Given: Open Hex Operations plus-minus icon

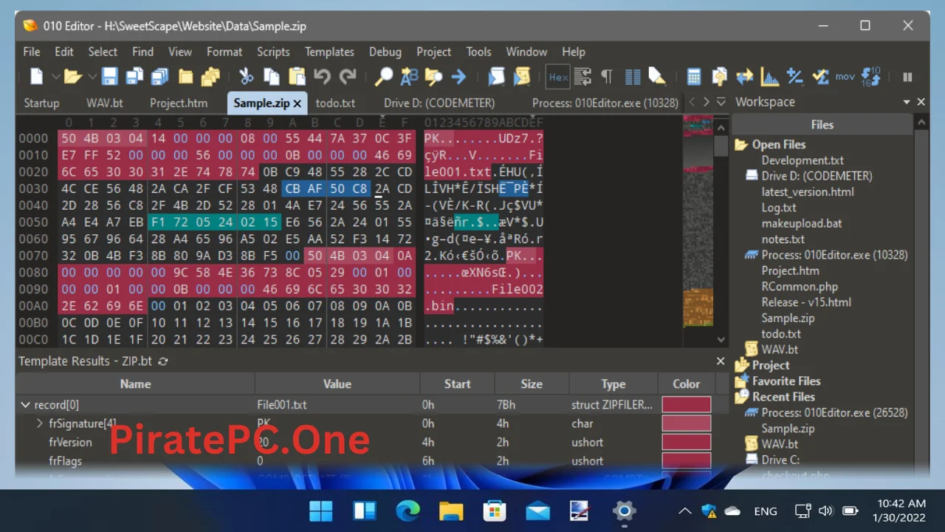Looking at the screenshot, I should point(794,76).
